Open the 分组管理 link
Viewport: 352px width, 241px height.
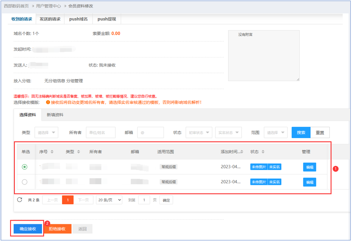(x=74, y=81)
